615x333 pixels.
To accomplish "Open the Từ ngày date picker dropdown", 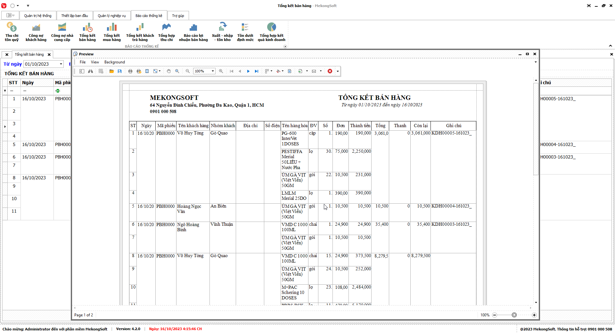I will pos(61,64).
